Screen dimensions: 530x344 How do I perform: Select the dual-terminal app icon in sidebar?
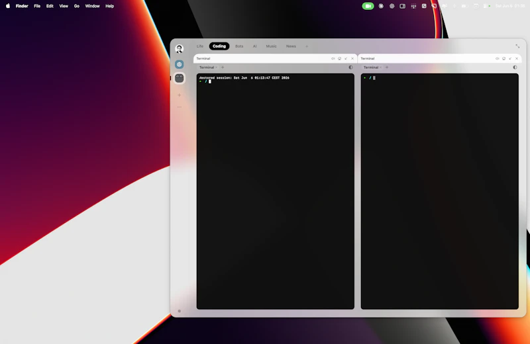coord(179,78)
